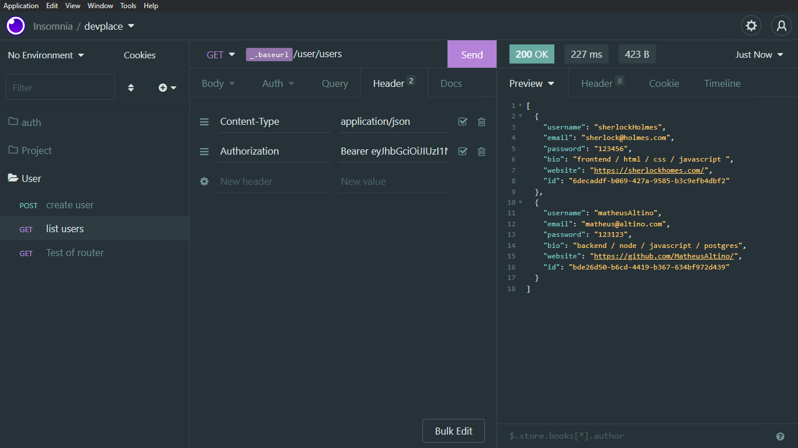
Task: Change the GET method dropdown
Action: (221, 54)
